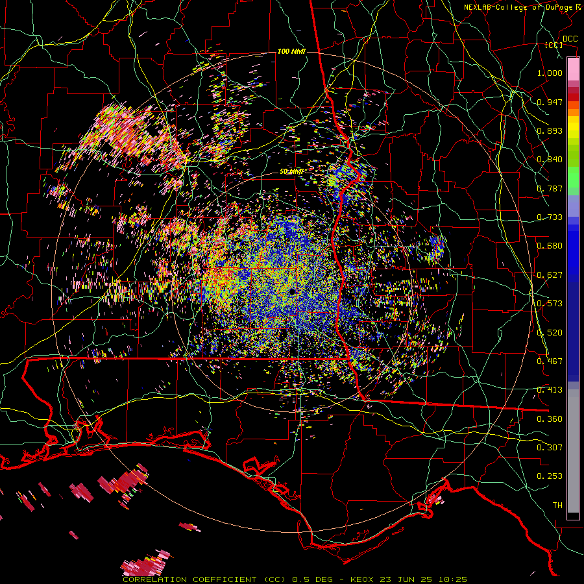Click the 0.307 scale value
This screenshot has height=584, width=584.
coord(550,447)
